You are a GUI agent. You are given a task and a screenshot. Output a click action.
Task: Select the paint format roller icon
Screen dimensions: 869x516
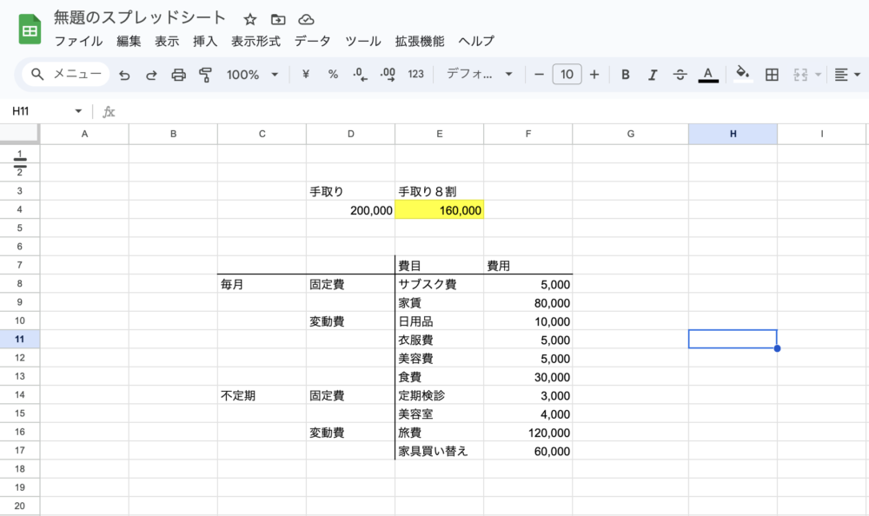coord(205,75)
